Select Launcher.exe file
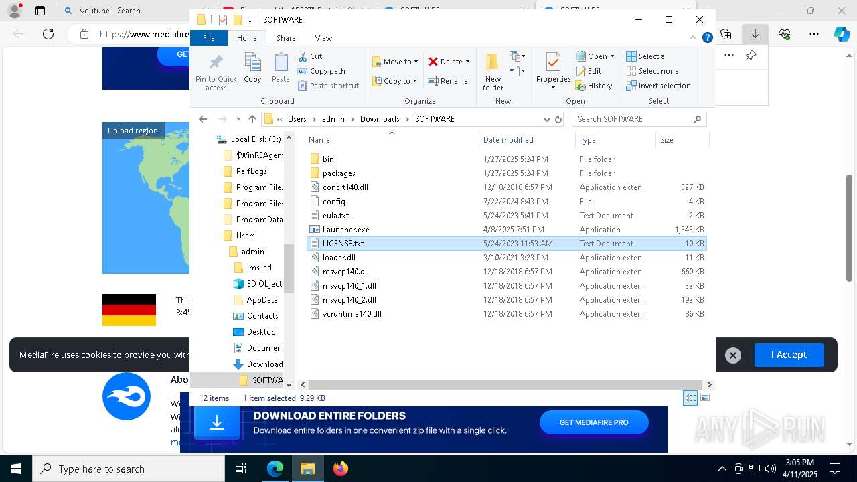The image size is (857, 482). (506, 230)
